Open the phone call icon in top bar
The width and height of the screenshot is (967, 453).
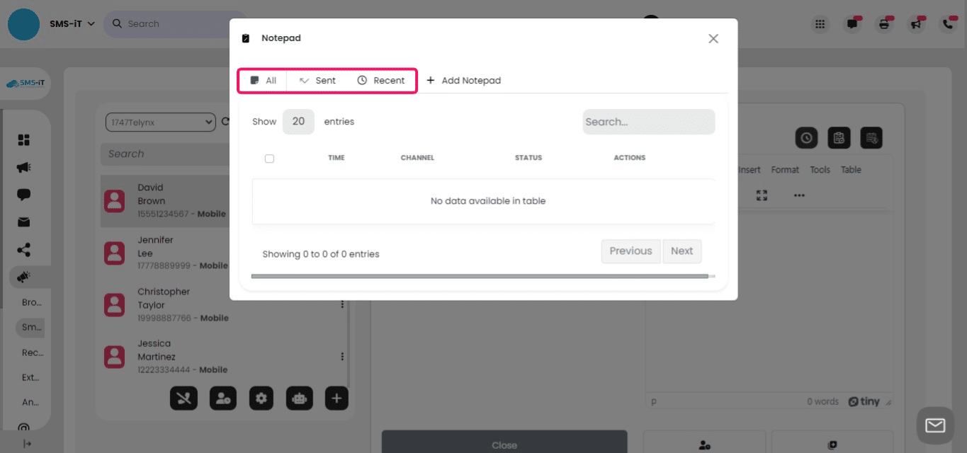point(948,23)
